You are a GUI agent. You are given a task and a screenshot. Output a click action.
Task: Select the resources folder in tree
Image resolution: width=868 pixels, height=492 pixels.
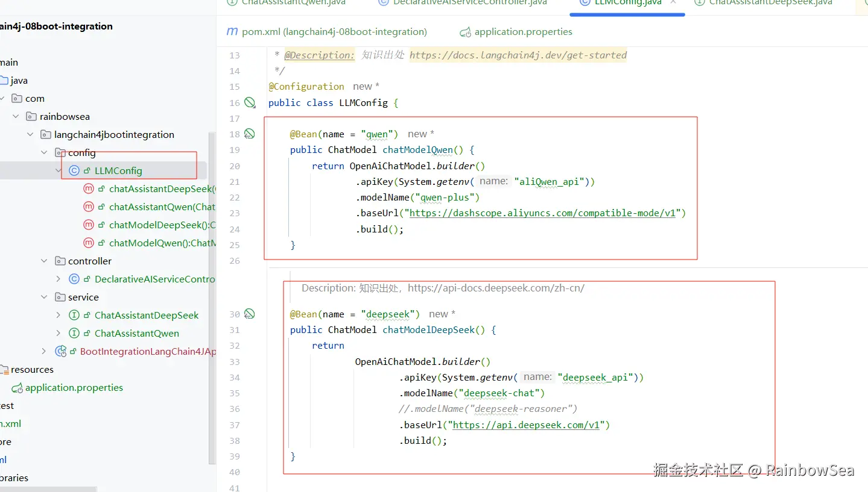[32, 369]
